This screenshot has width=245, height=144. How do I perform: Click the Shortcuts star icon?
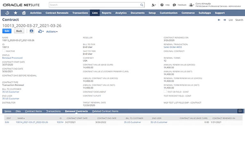point(16,13)
